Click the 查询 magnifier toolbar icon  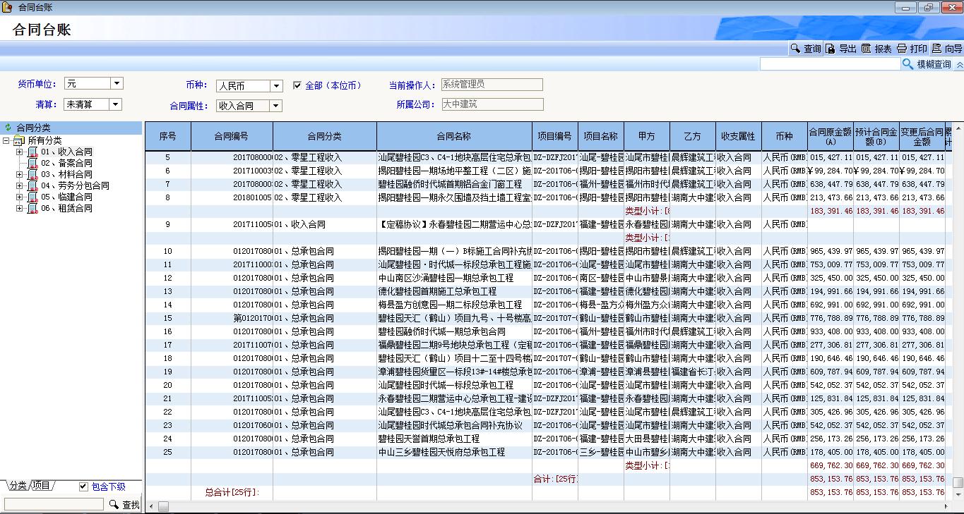(795, 49)
